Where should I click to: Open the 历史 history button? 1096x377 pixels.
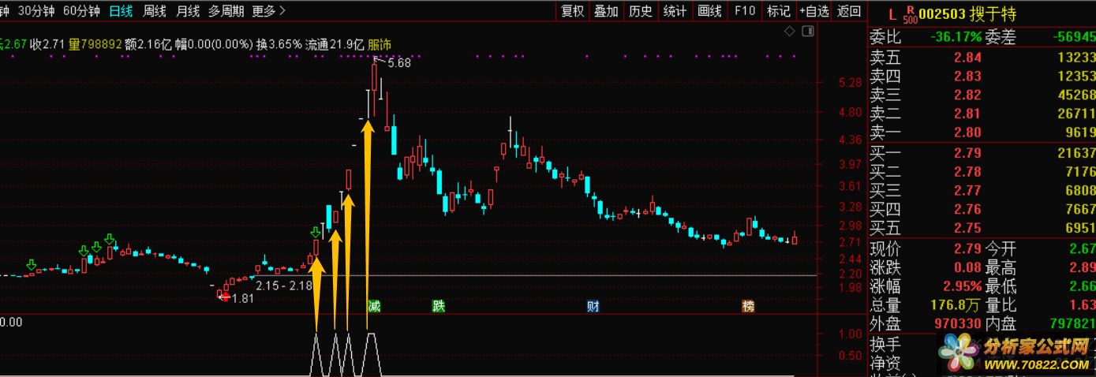pyautogui.click(x=641, y=11)
